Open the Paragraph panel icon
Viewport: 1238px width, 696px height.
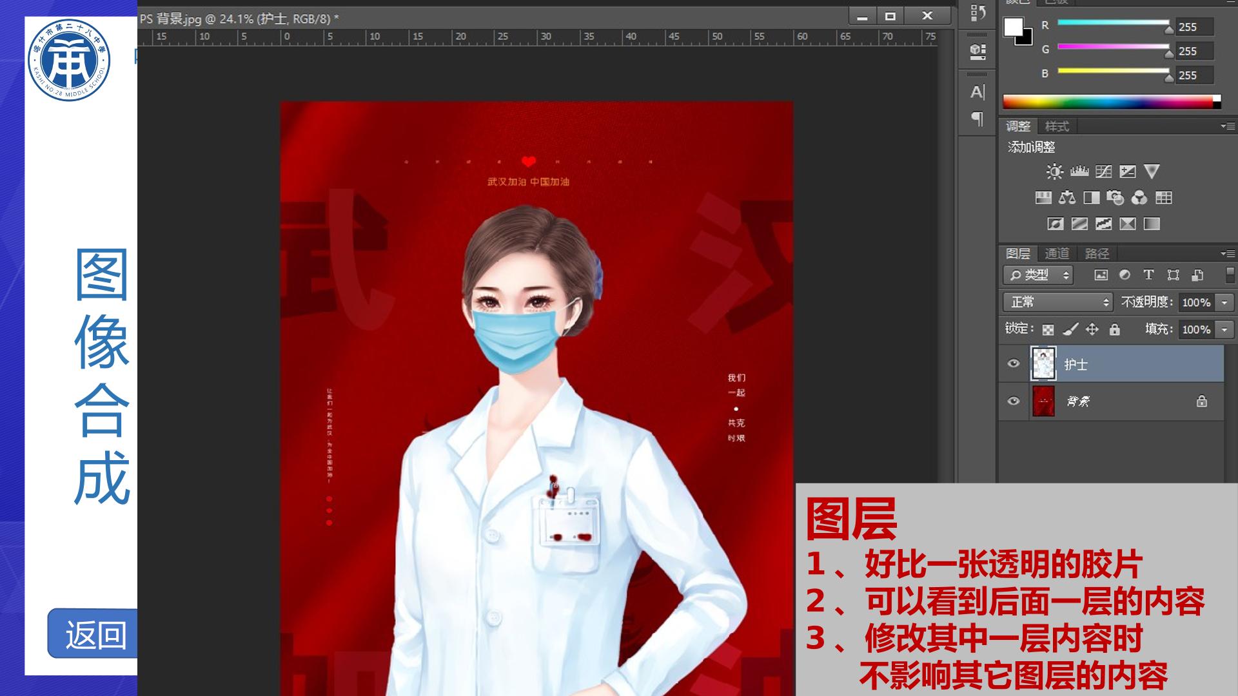pos(978,119)
